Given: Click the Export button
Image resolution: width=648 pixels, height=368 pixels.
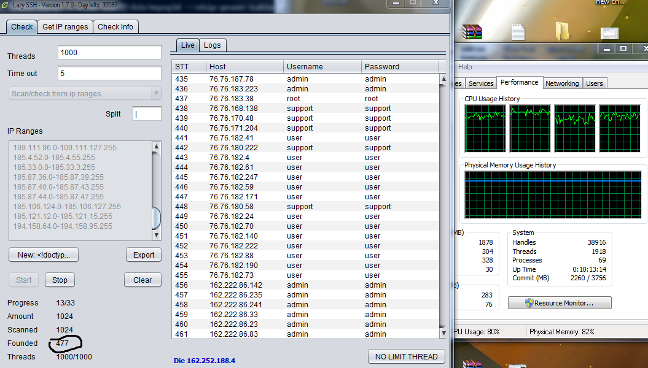Looking at the screenshot, I should (143, 255).
